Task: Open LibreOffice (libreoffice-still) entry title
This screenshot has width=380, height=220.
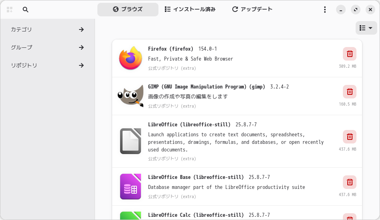Action: pyautogui.click(x=189, y=124)
